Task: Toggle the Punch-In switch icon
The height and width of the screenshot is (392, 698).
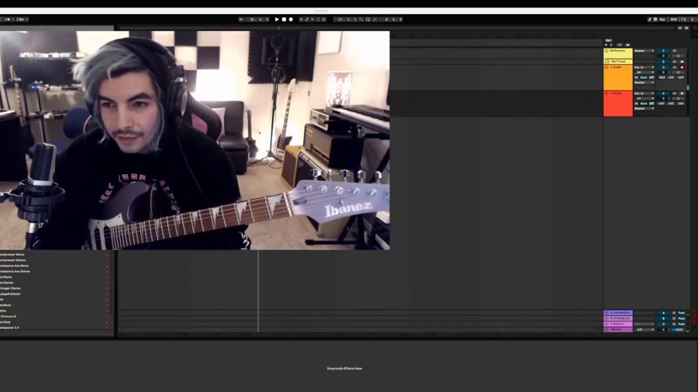Action: tap(361, 19)
